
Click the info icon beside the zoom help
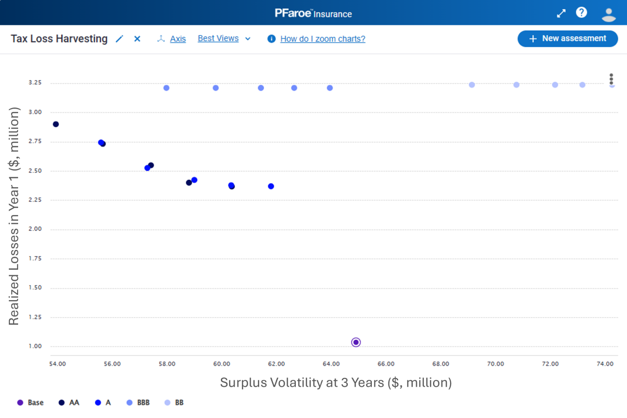pyautogui.click(x=271, y=39)
